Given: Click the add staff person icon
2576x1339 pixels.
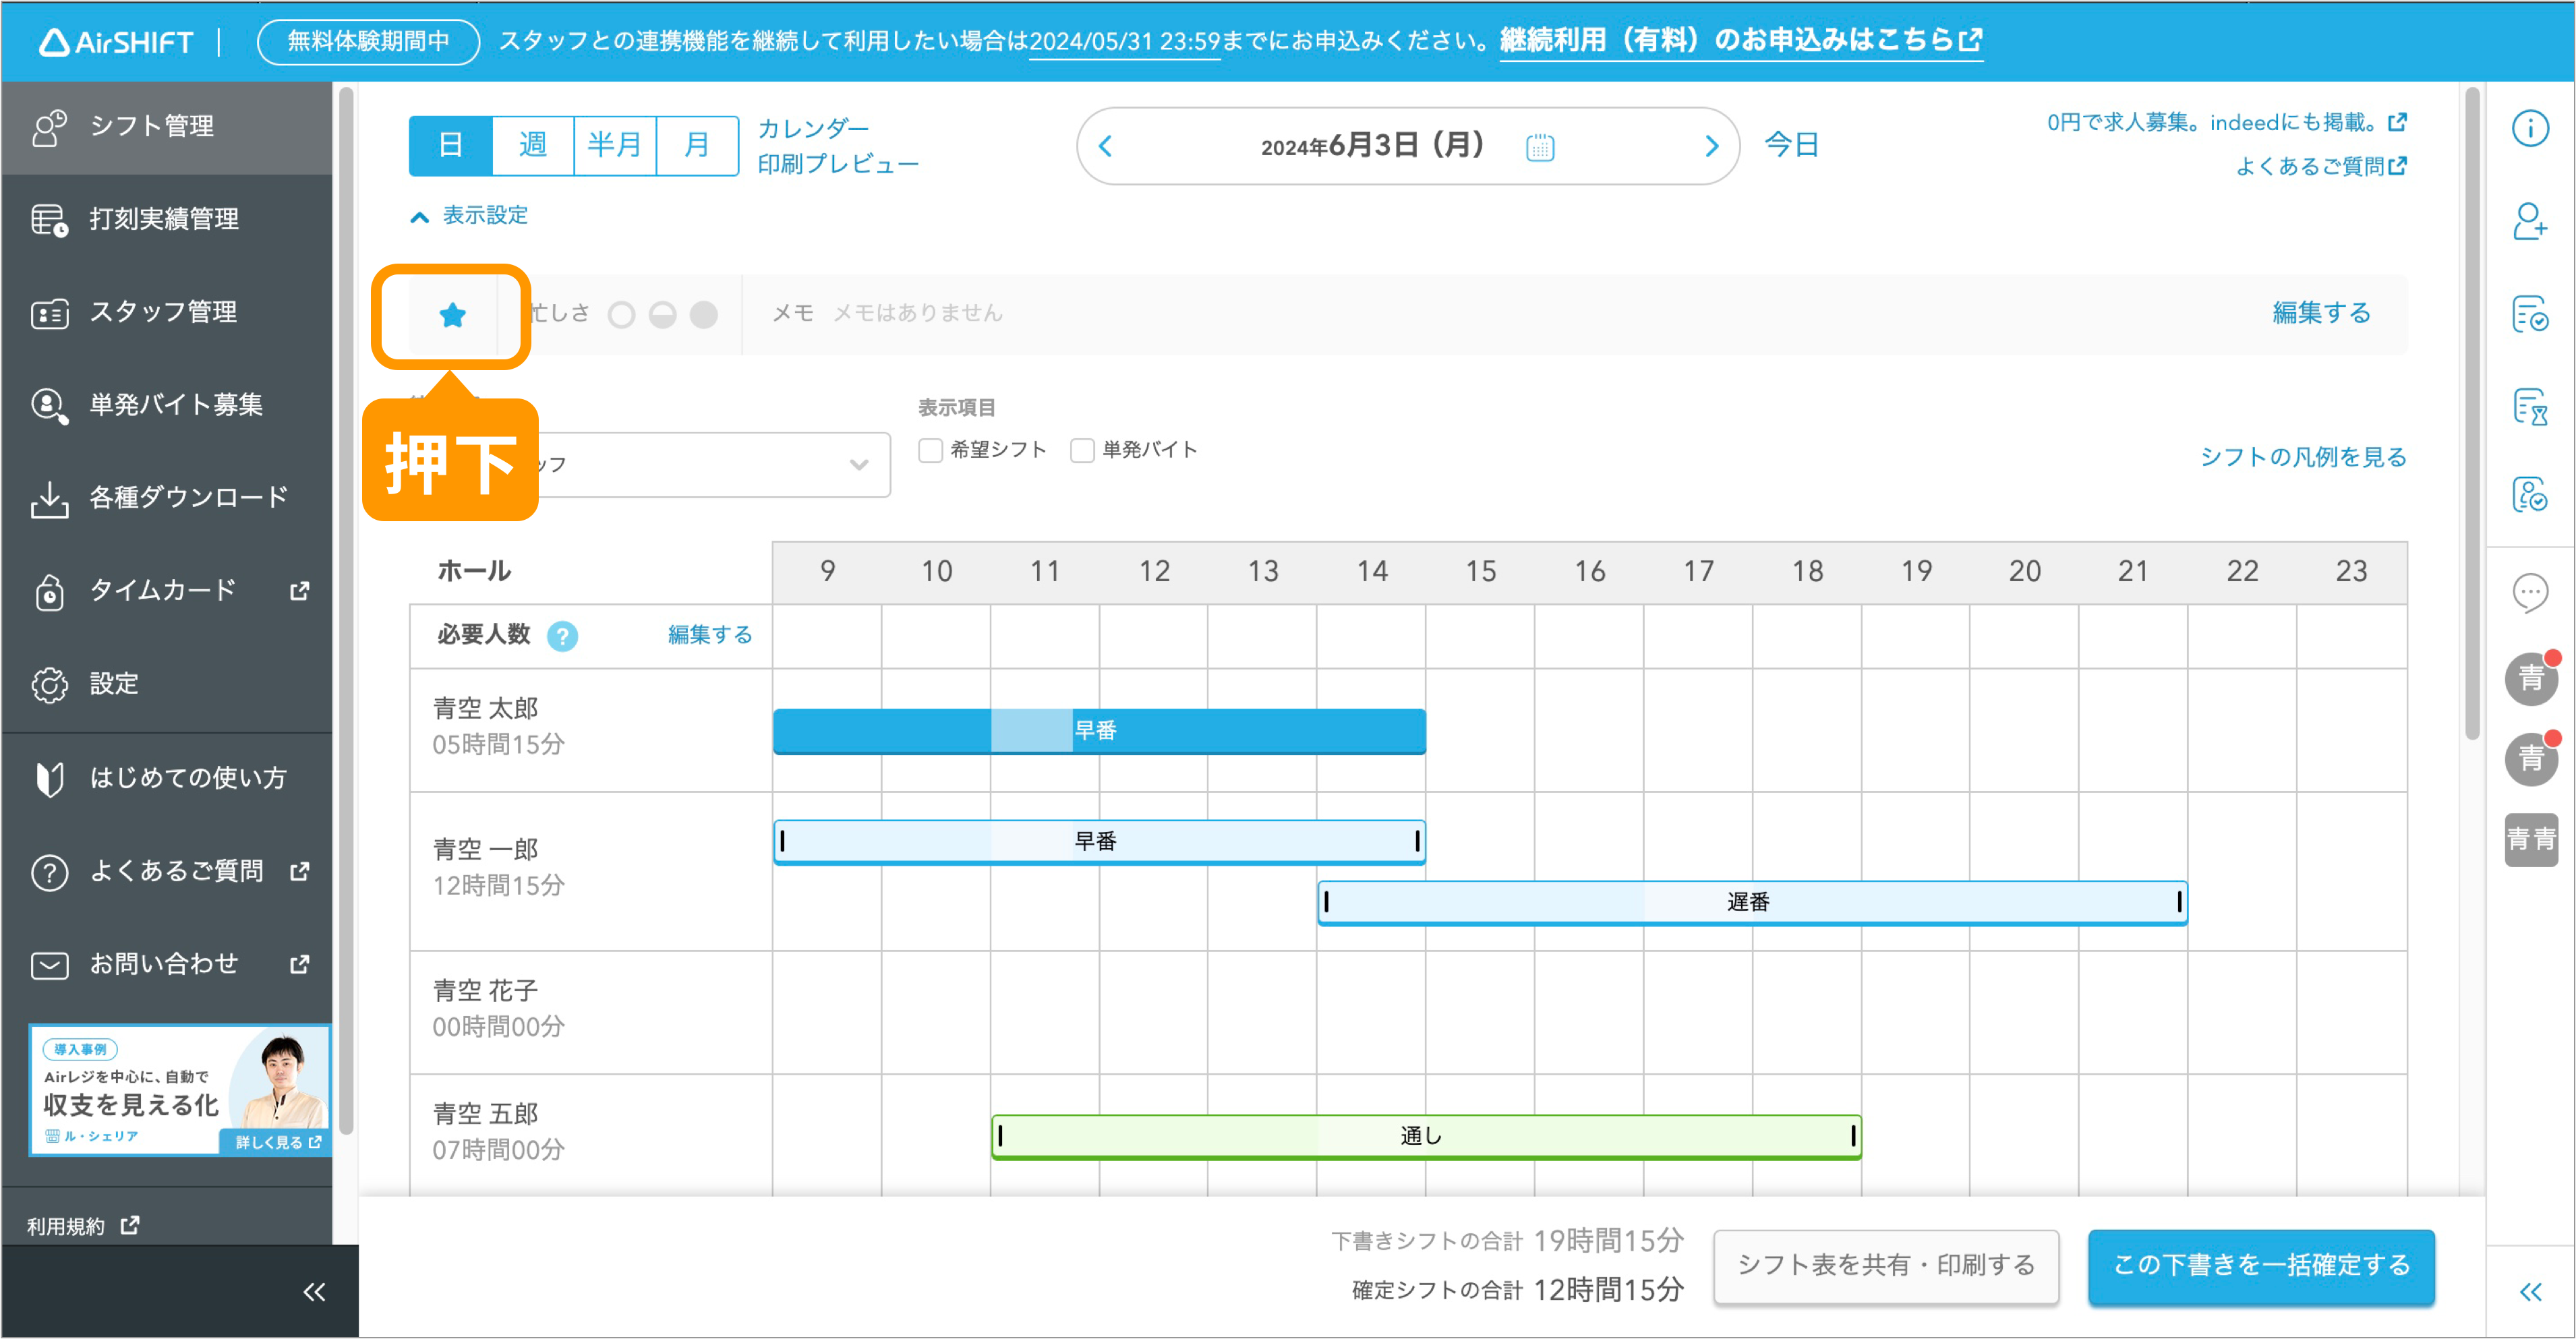Looking at the screenshot, I should point(2530,221).
